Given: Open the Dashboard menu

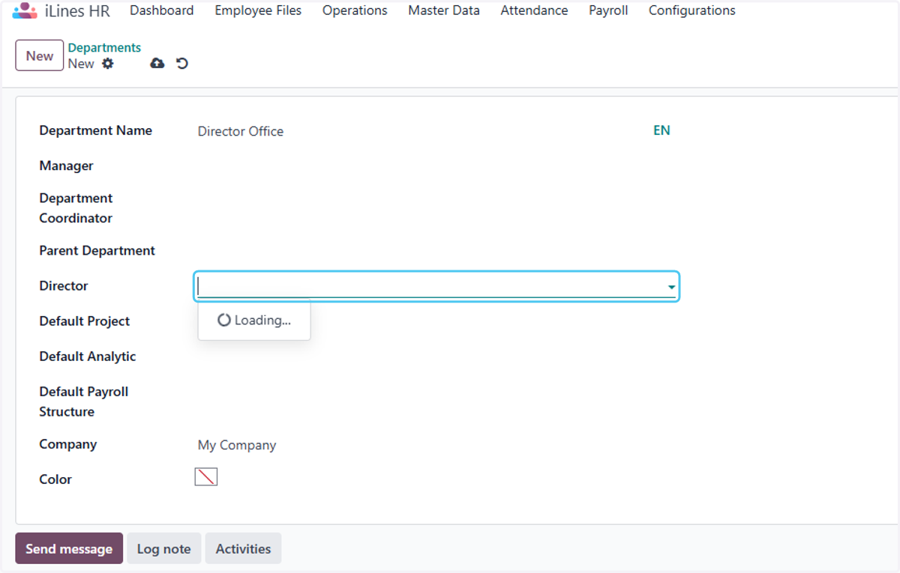Looking at the screenshot, I should tap(161, 10).
